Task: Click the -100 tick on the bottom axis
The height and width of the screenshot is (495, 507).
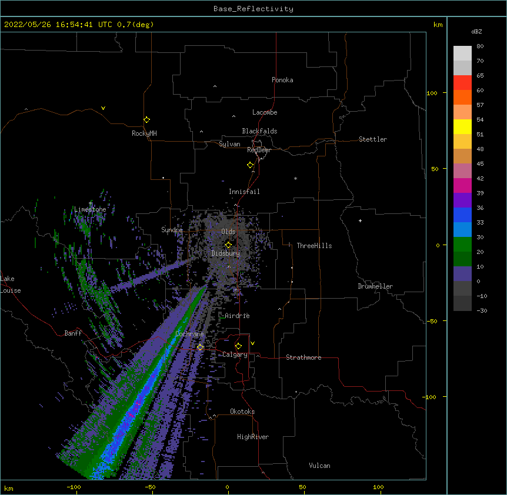Action: (74, 487)
